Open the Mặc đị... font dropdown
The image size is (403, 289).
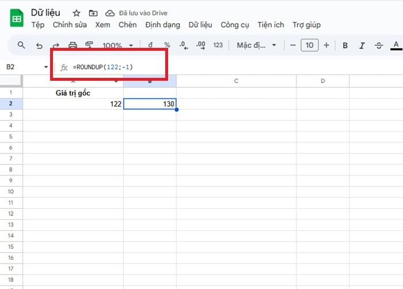click(x=257, y=46)
